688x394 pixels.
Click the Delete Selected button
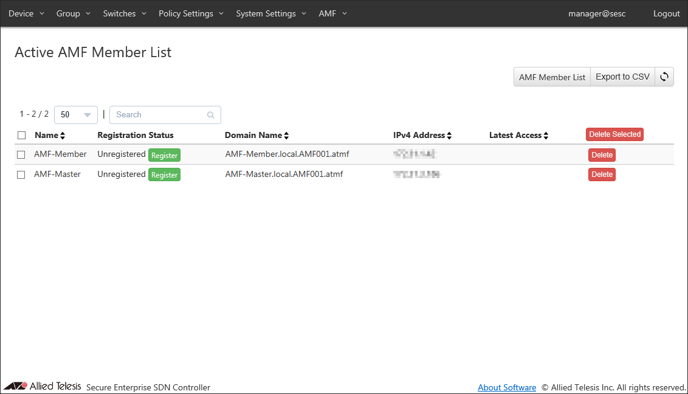(x=614, y=134)
